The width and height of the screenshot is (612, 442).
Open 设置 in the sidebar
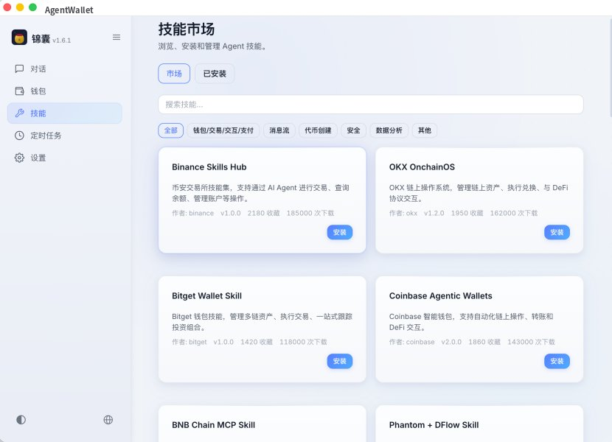(x=64, y=158)
